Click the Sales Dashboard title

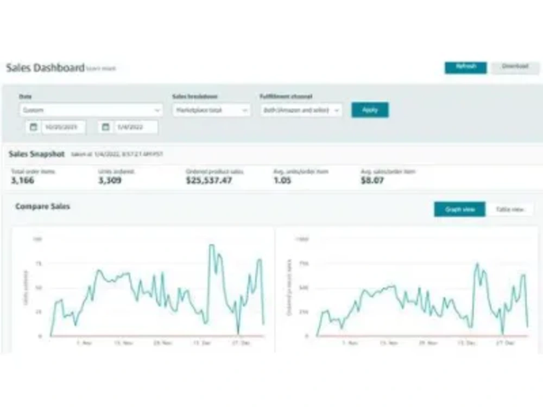pyautogui.click(x=46, y=67)
